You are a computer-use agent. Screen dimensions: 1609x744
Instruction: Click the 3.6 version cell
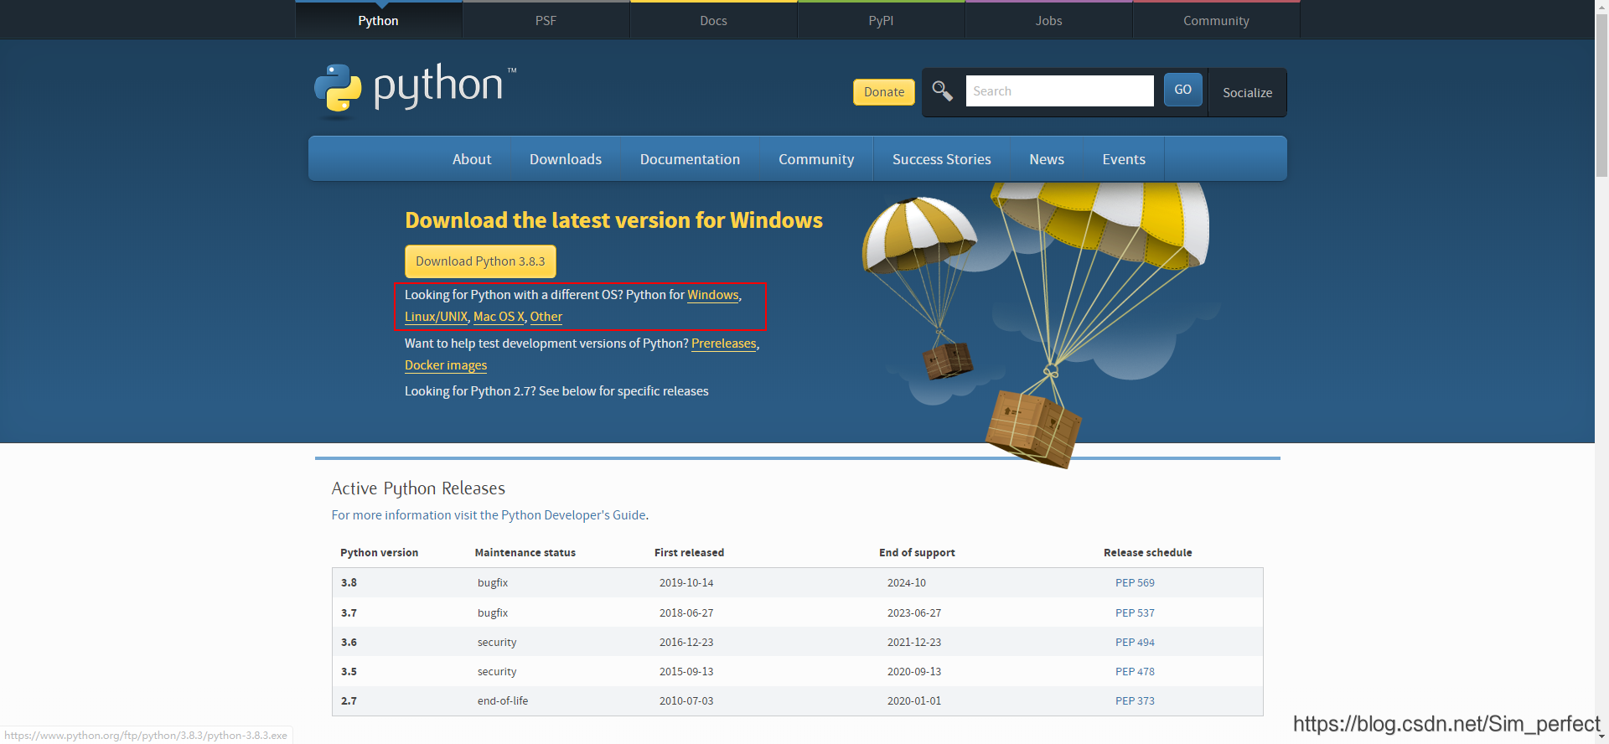(349, 643)
